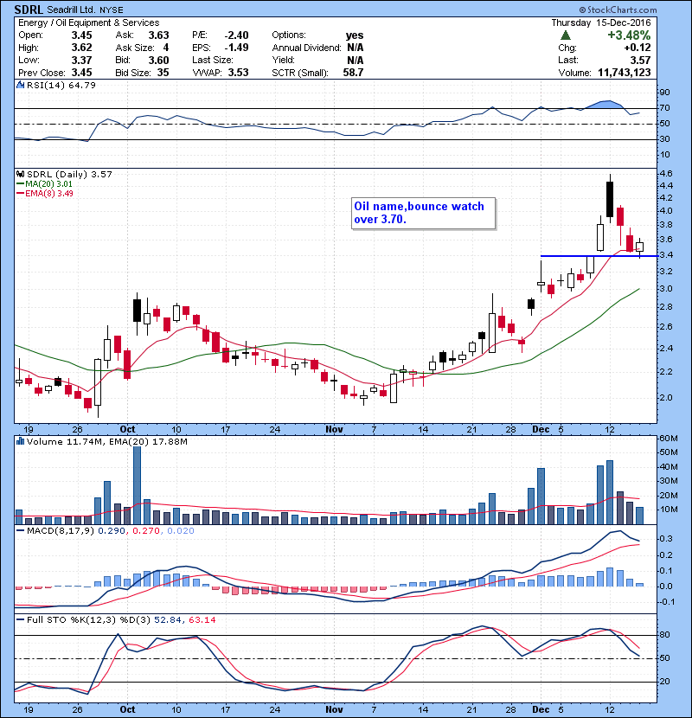Click the NYSE exchange label
This screenshot has height=718, width=692.
(x=112, y=10)
